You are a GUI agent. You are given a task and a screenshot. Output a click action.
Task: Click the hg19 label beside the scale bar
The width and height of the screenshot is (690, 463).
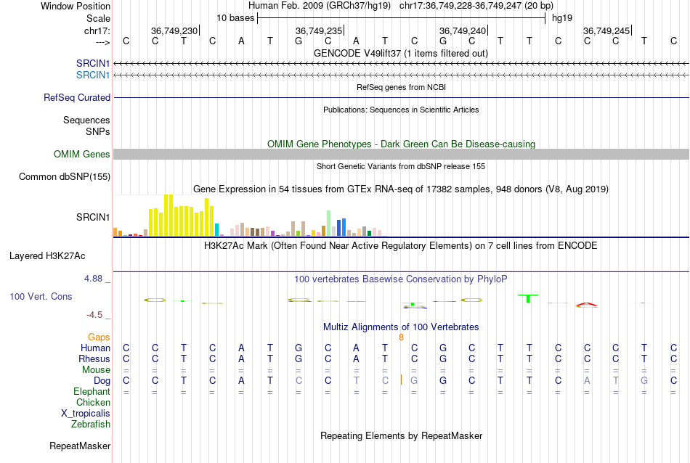pyautogui.click(x=562, y=18)
